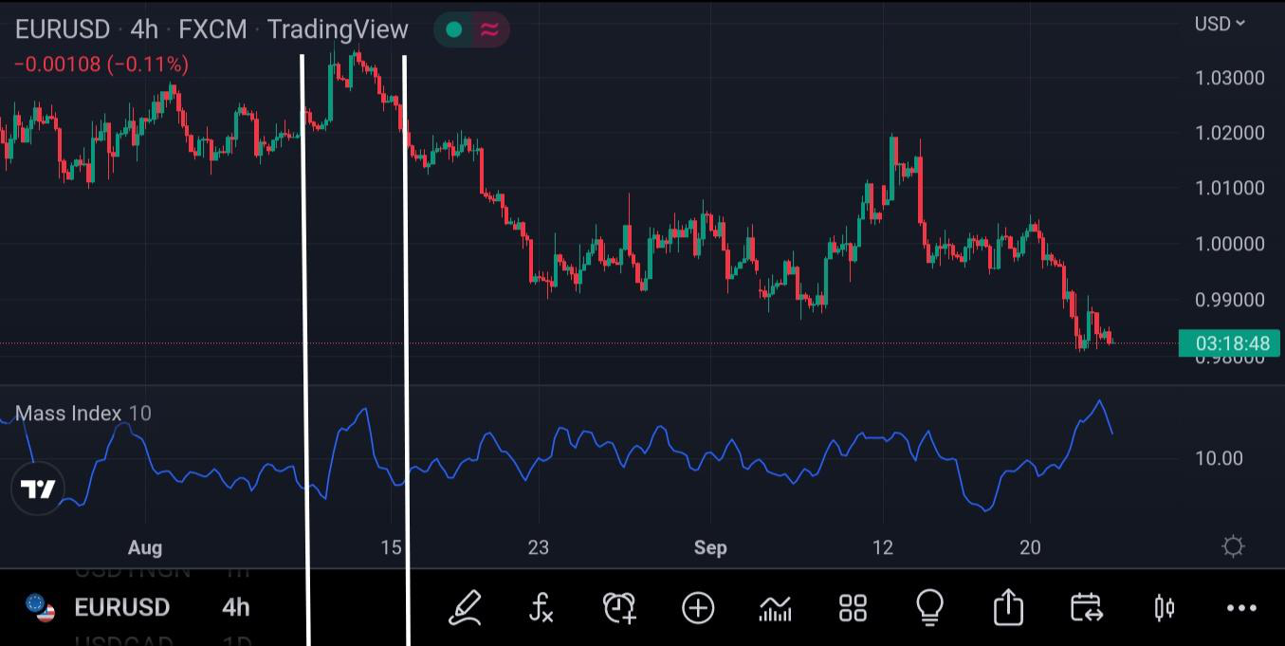Toggle the red wave indicator badge

click(489, 29)
